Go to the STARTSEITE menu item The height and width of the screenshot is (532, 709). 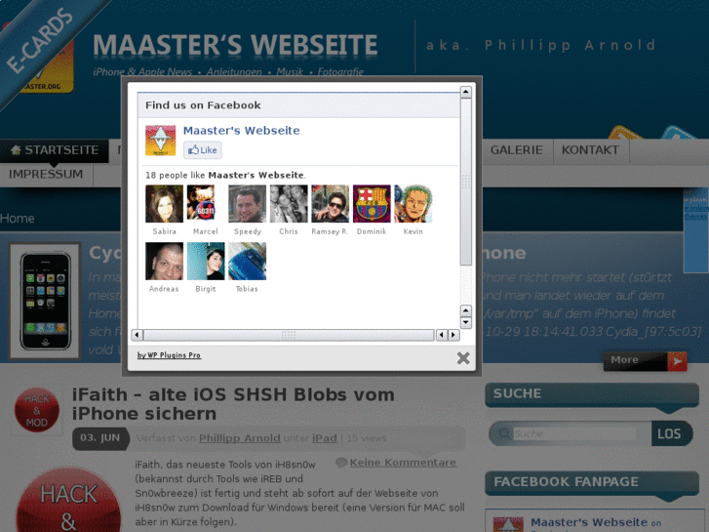tap(55, 150)
